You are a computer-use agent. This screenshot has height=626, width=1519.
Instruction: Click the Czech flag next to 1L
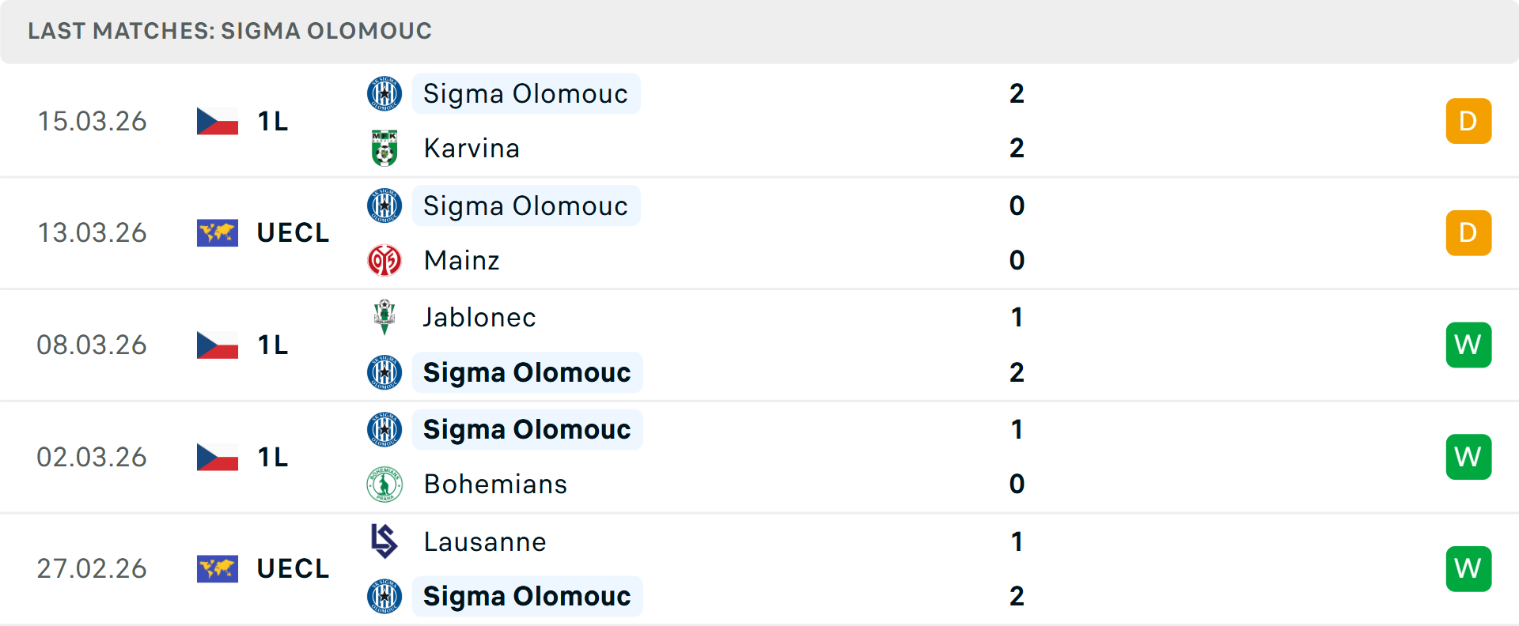tap(218, 121)
